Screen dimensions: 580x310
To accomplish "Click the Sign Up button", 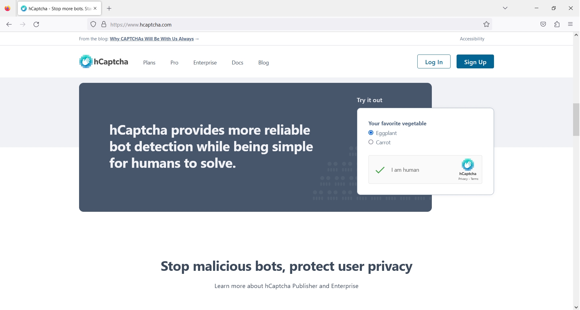I will 475,61.
